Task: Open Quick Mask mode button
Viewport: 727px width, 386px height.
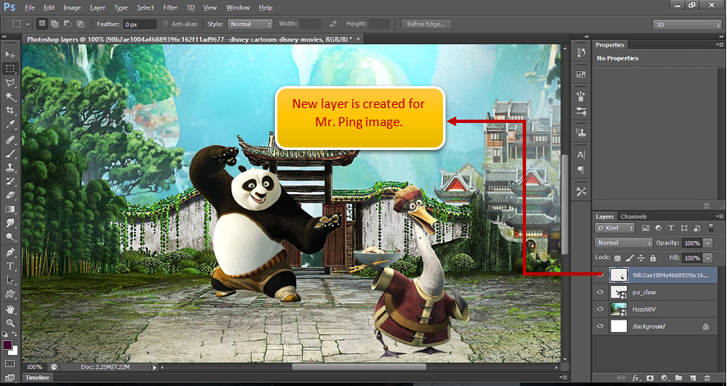Action: pos(10,364)
